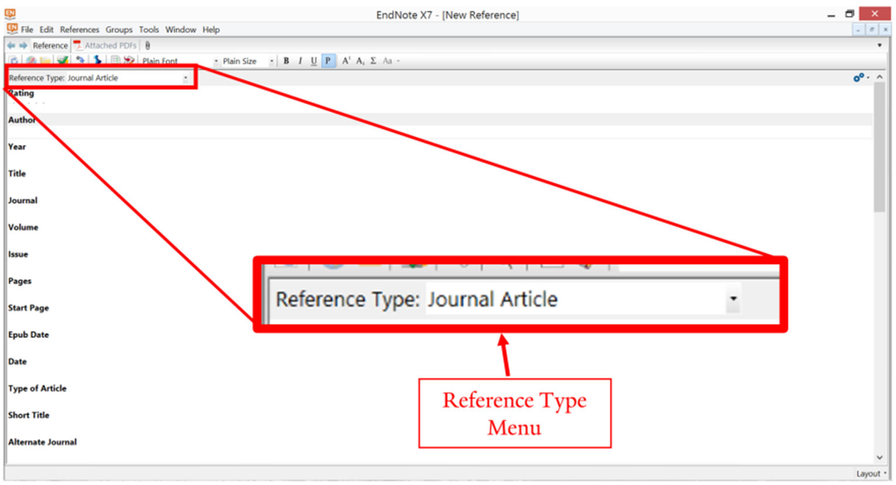Restore the inner New Reference window
Screen dimensions: 896x485
pos(872,29)
